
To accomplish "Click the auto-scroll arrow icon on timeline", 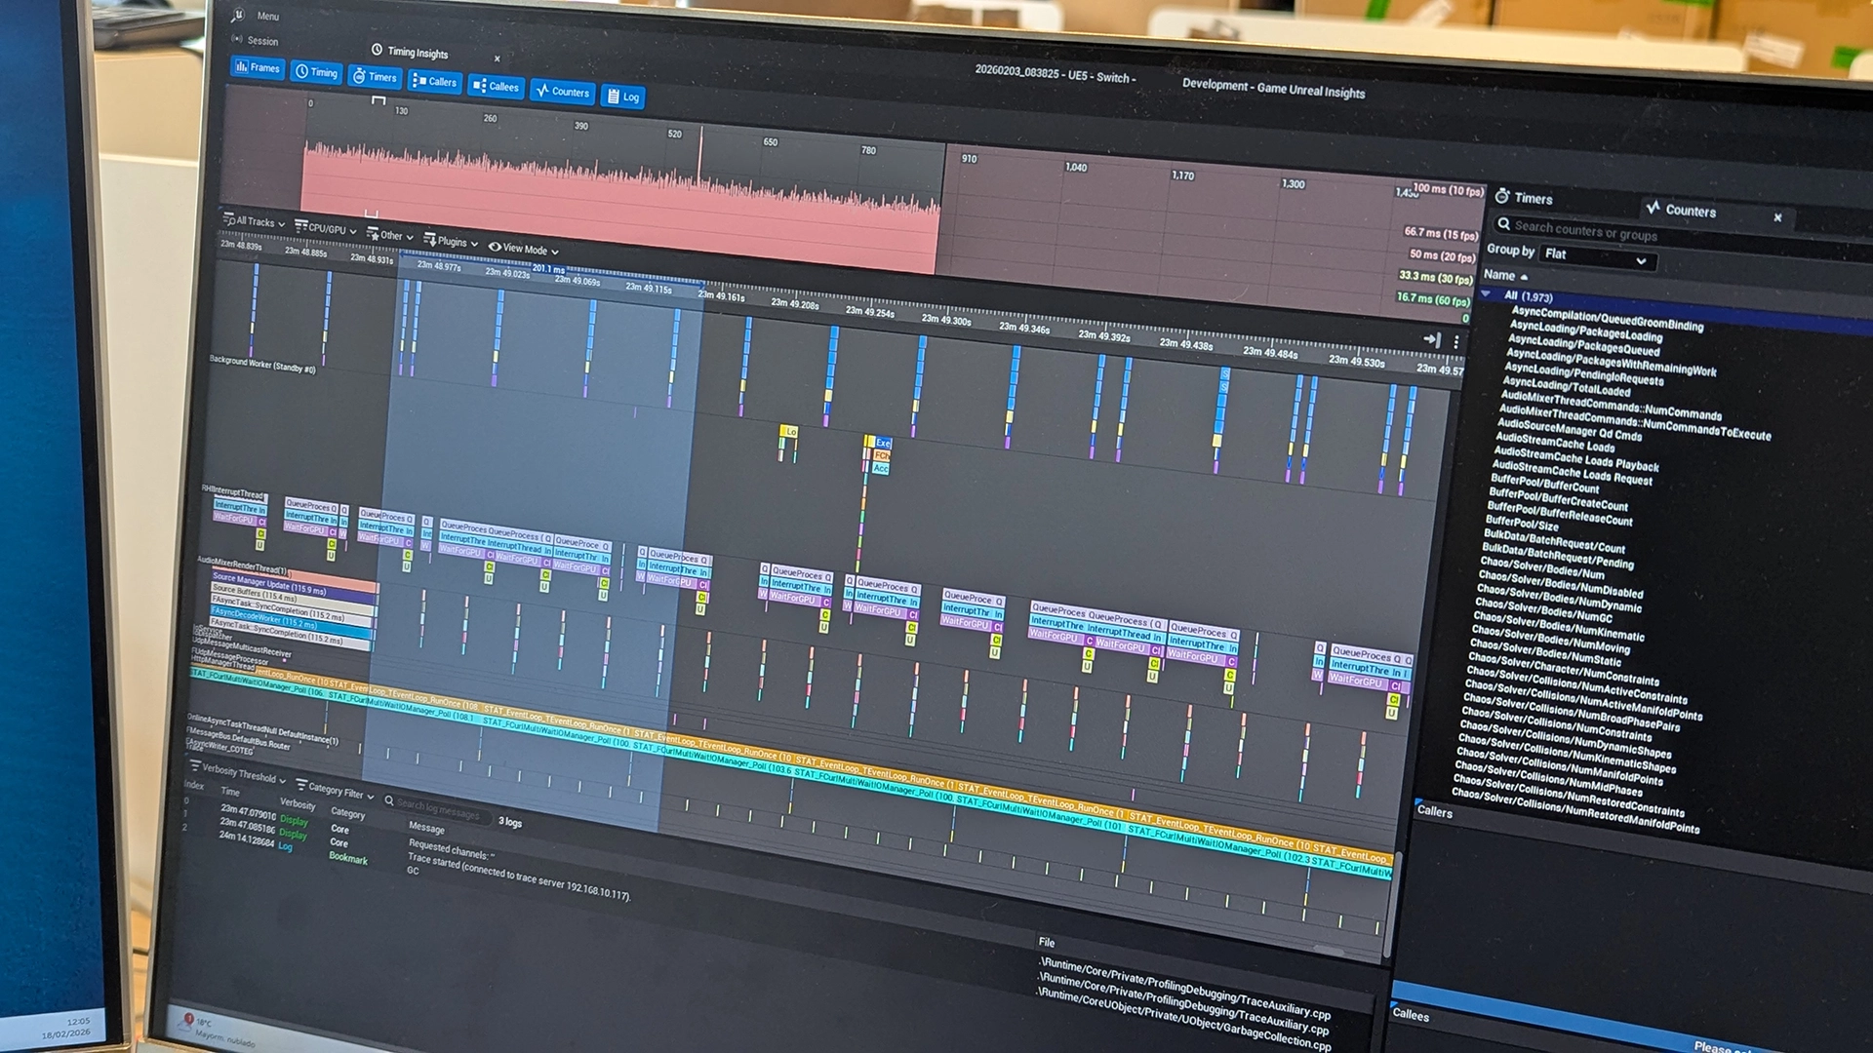I will pos(1431,339).
